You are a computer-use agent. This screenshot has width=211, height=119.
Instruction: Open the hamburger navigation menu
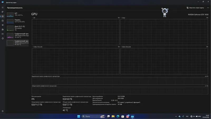(x=3, y=8)
